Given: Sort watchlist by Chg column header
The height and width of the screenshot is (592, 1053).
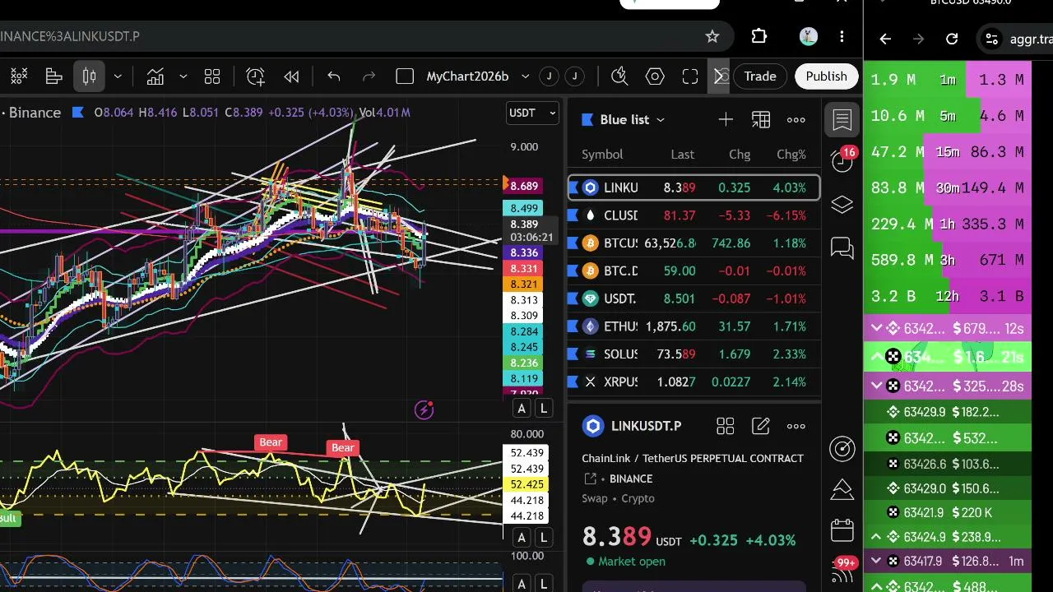Looking at the screenshot, I should coord(740,155).
